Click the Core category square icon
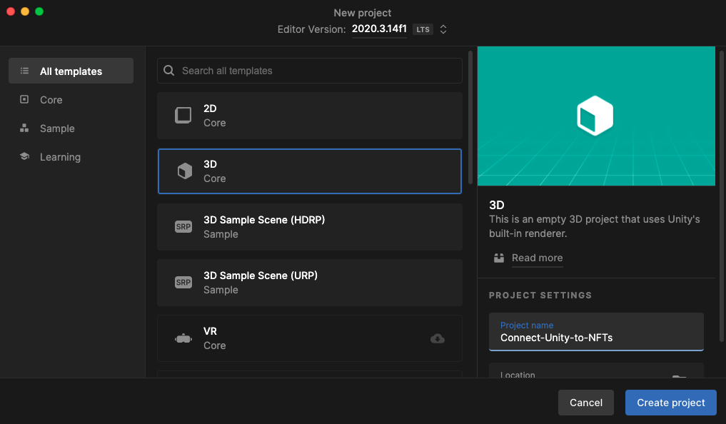 (24, 99)
